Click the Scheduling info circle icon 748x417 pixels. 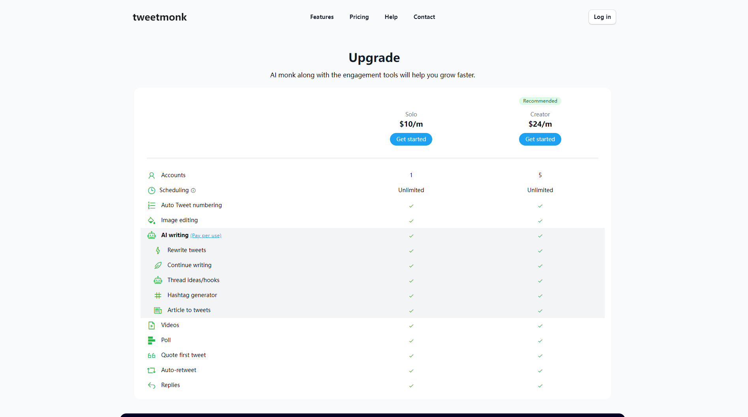(193, 191)
